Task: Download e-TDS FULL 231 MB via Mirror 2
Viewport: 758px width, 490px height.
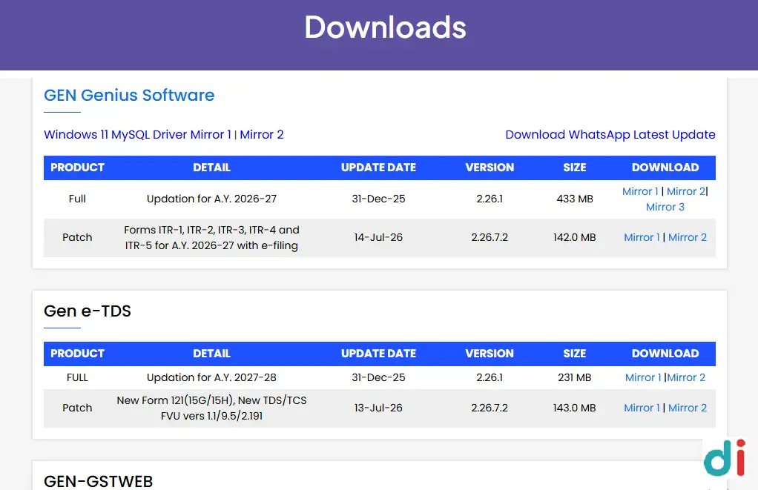Action: [x=686, y=377]
